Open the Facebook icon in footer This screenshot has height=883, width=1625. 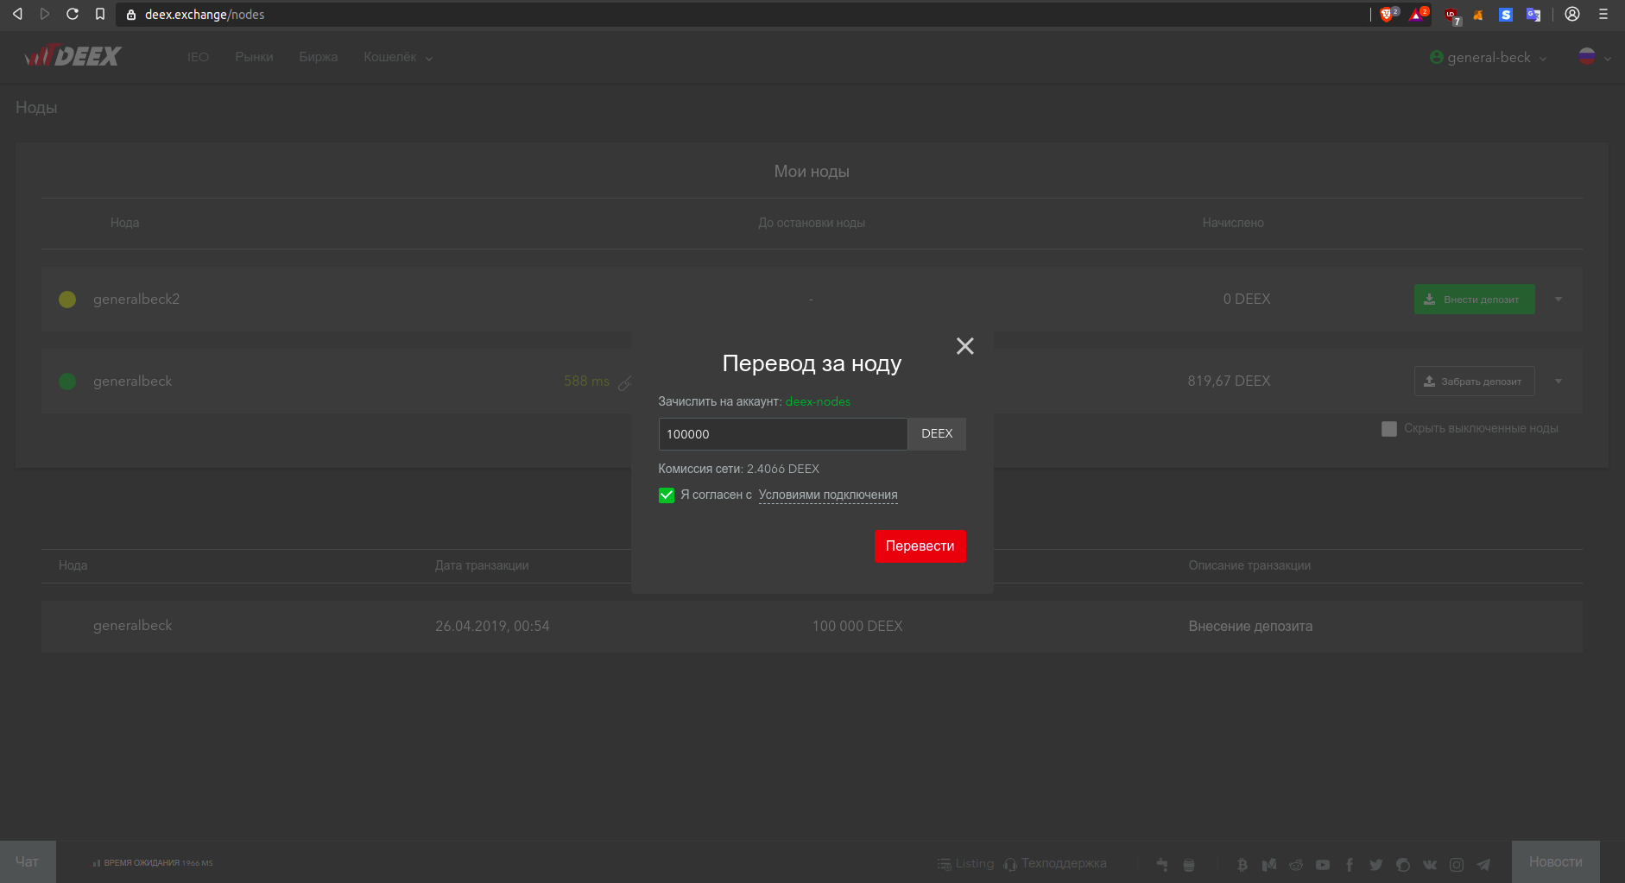(x=1350, y=864)
